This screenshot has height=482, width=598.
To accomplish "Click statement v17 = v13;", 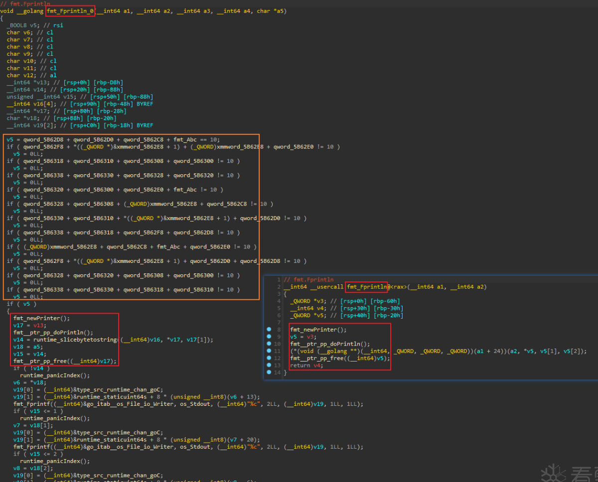I will pos(30,325).
